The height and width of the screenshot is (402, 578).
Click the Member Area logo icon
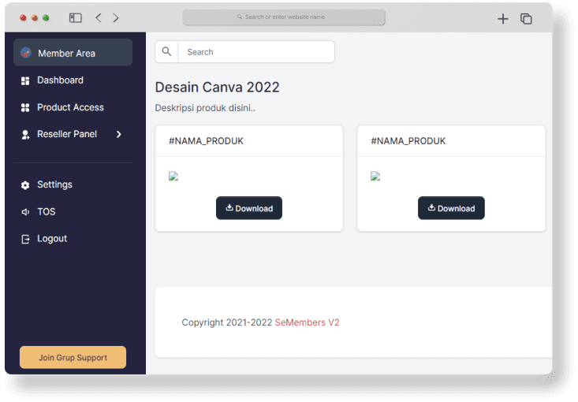click(26, 53)
